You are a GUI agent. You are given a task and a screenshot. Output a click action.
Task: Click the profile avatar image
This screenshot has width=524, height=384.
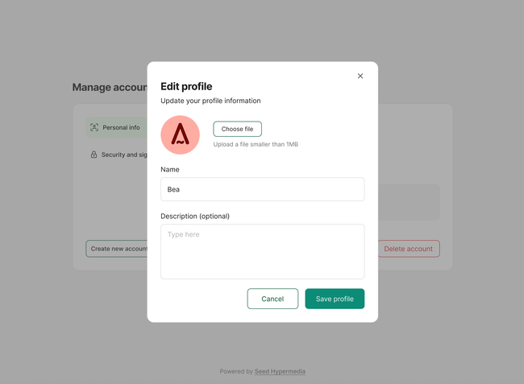coord(180,134)
